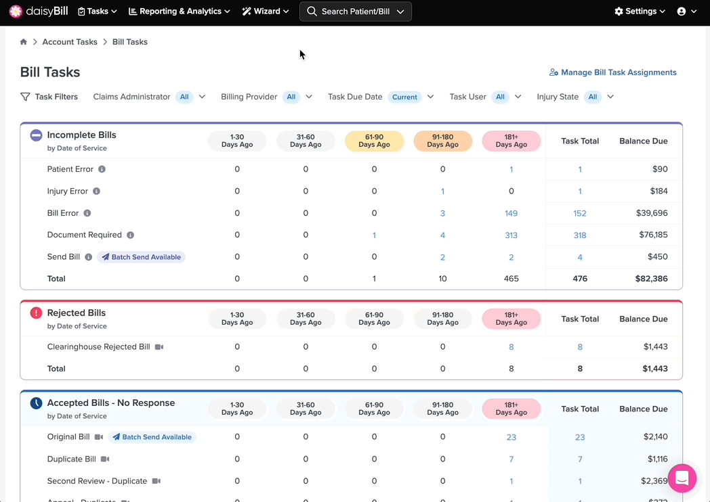710x502 pixels.
Task: Click the Search Patient/Bill field
Action: (x=356, y=12)
